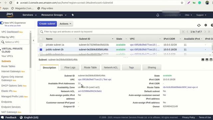Click the purple pen extension icon
213x120 pixels.
[x=189, y=3]
